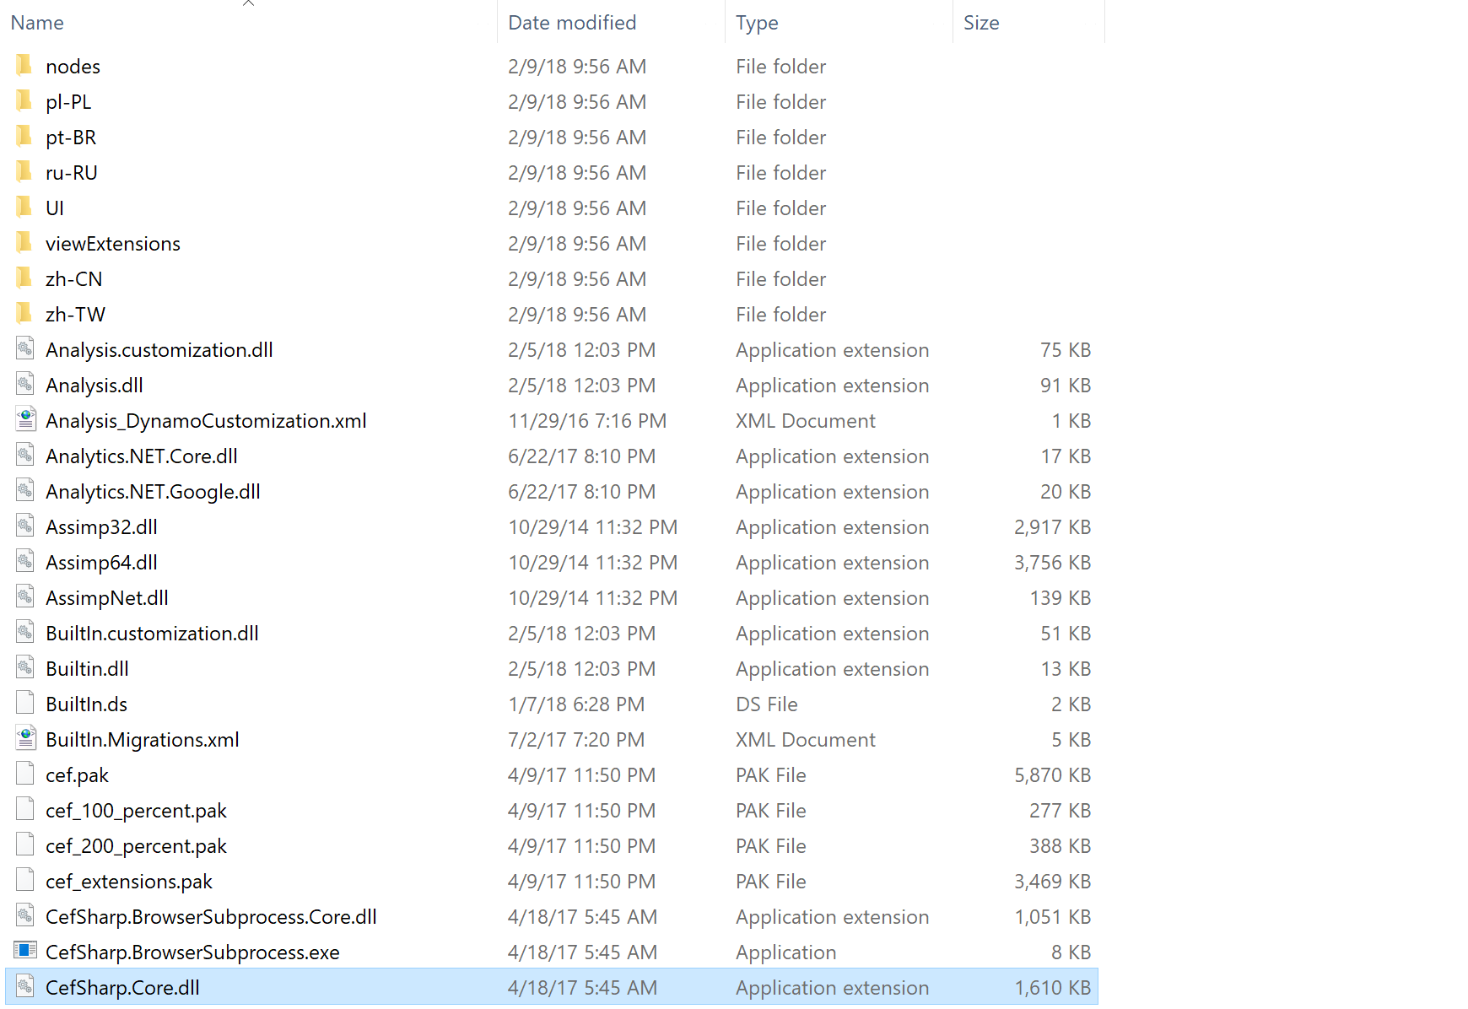Select the pl-PL folder
Image resolution: width=1468 pixels, height=1009 pixels.
pyautogui.click(x=69, y=101)
